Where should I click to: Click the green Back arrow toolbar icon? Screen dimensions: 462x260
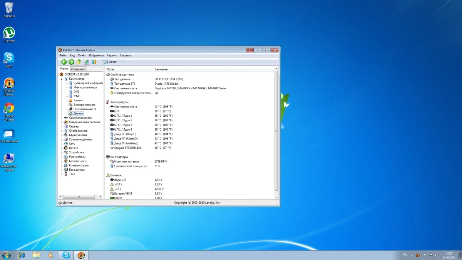(x=64, y=62)
